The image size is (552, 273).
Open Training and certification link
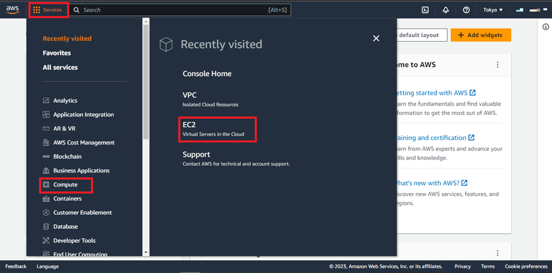pyautogui.click(x=436, y=138)
